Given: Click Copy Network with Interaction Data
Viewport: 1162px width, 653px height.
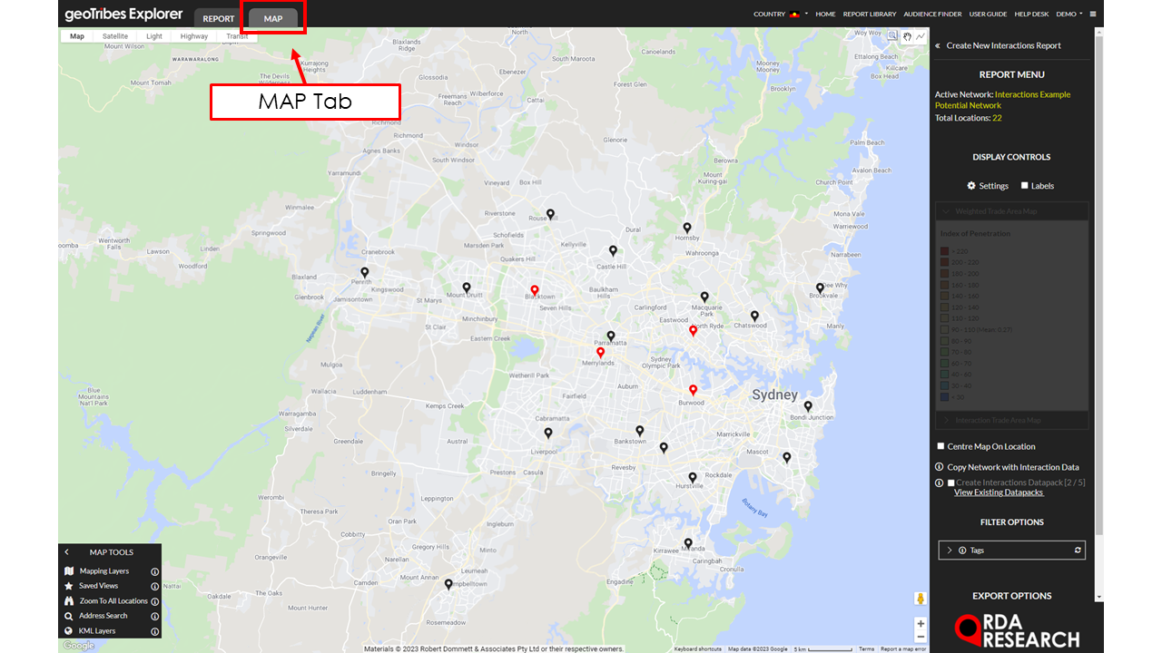Looking at the screenshot, I should [x=1013, y=467].
